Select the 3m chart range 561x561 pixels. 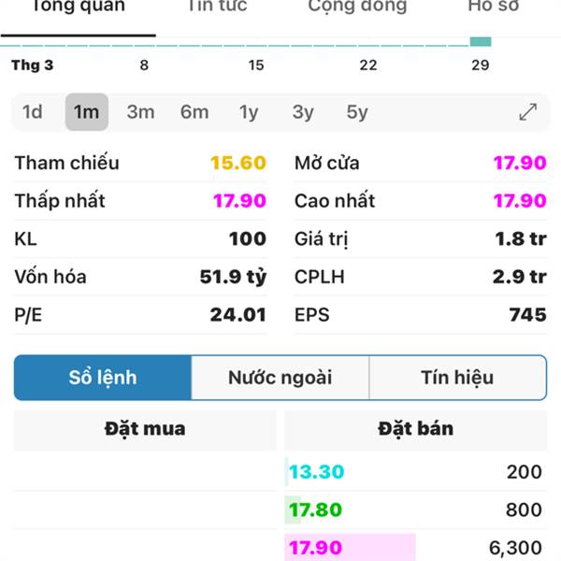[140, 112]
